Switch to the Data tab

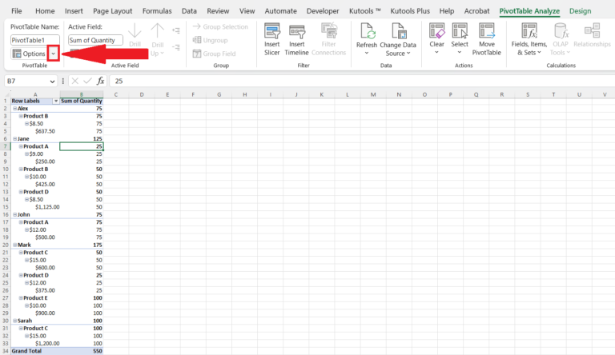(x=189, y=11)
